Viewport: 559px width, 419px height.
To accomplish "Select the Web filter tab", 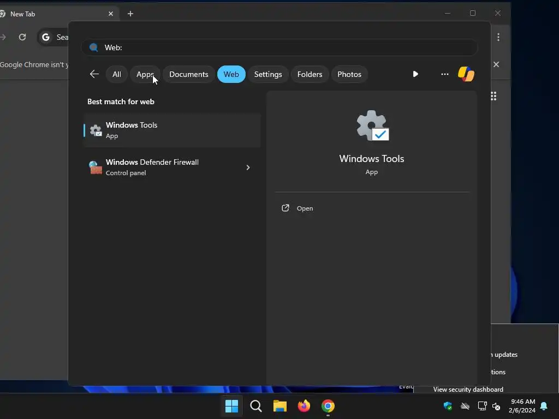I will 231,74.
